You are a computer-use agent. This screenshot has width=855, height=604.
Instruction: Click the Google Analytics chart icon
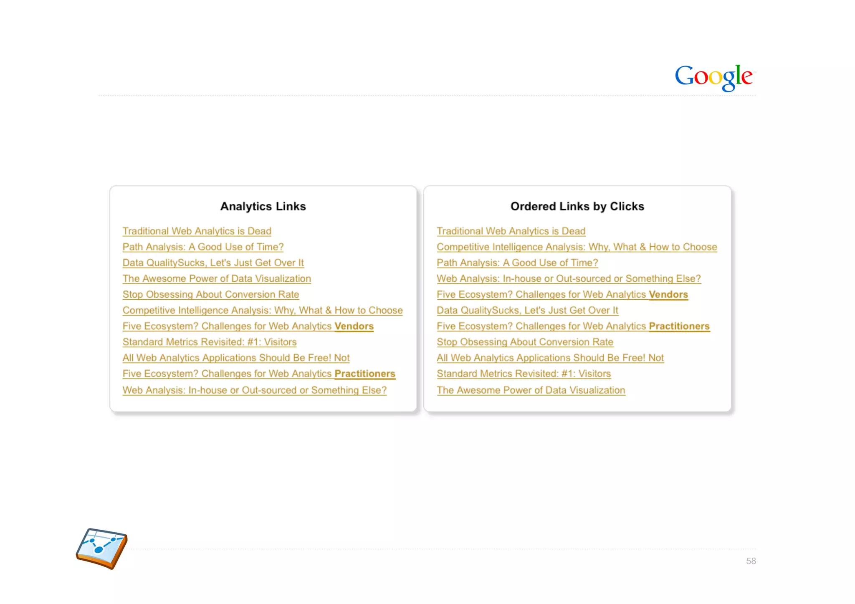click(x=101, y=548)
